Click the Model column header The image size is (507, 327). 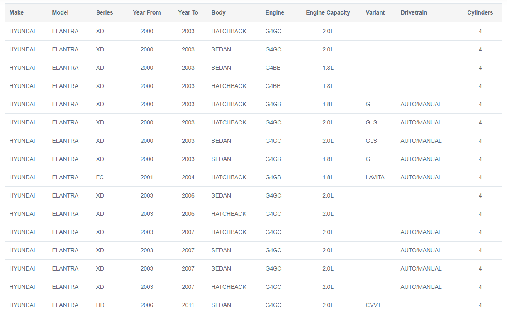(61, 12)
